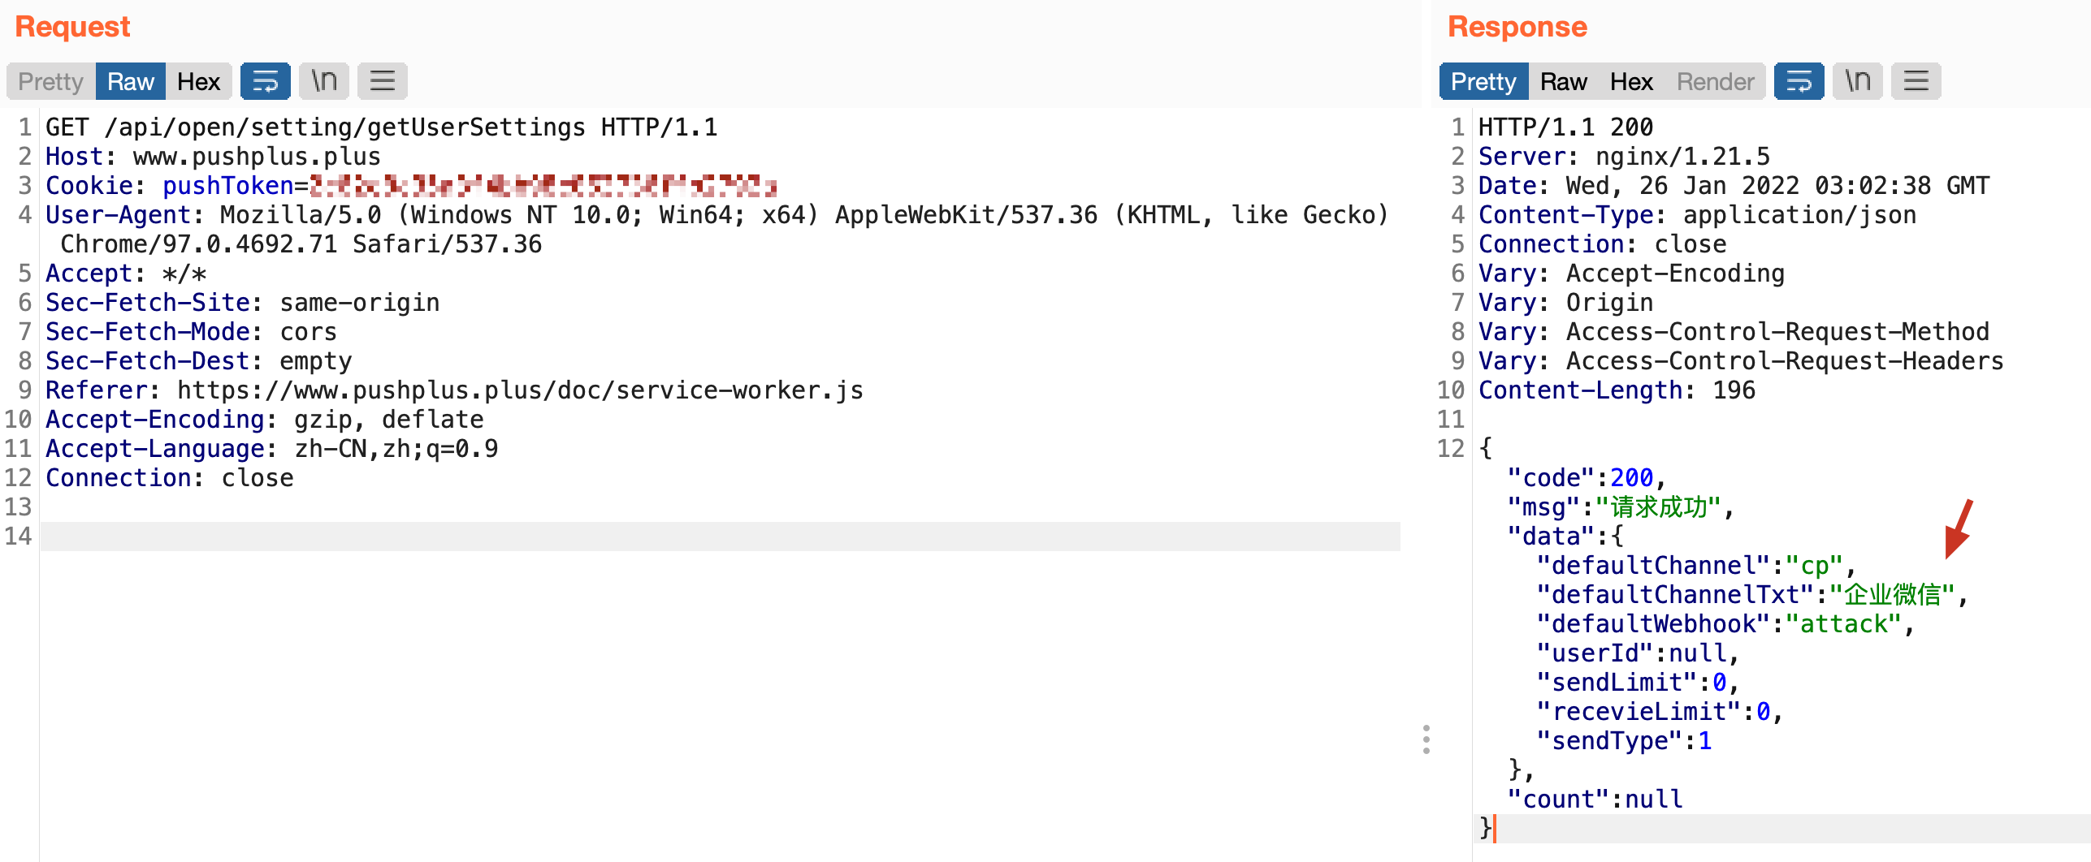This screenshot has width=2091, height=862.
Task: Click the Sec-Fetch-Site: same-origin line
Action: tap(242, 303)
